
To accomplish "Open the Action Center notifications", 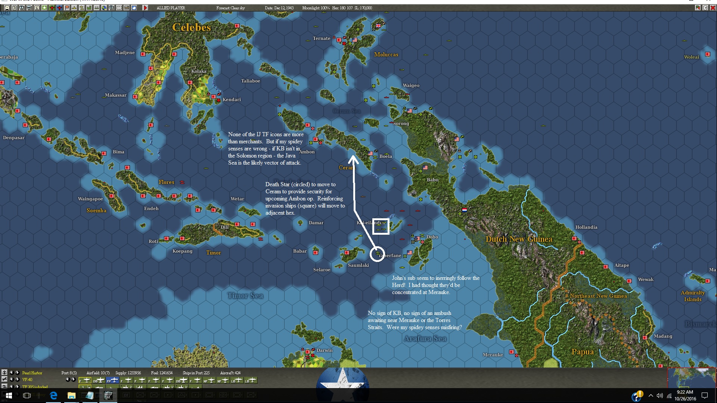I will tap(705, 396).
